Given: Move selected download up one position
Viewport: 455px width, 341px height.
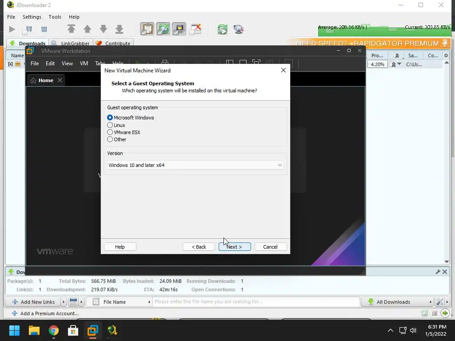Looking at the screenshot, I should coord(88,29).
